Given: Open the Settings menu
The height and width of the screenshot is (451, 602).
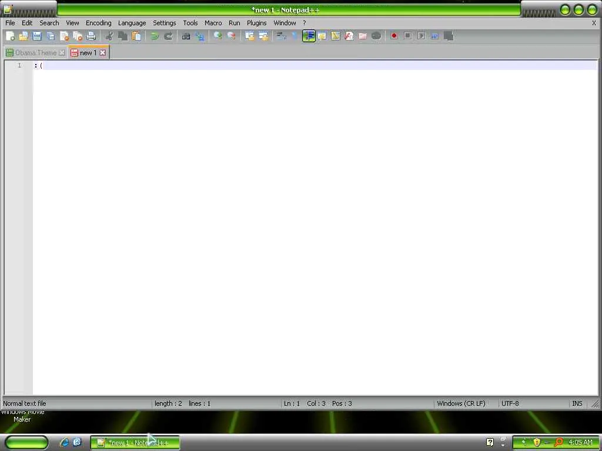Looking at the screenshot, I should [x=165, y=23].
